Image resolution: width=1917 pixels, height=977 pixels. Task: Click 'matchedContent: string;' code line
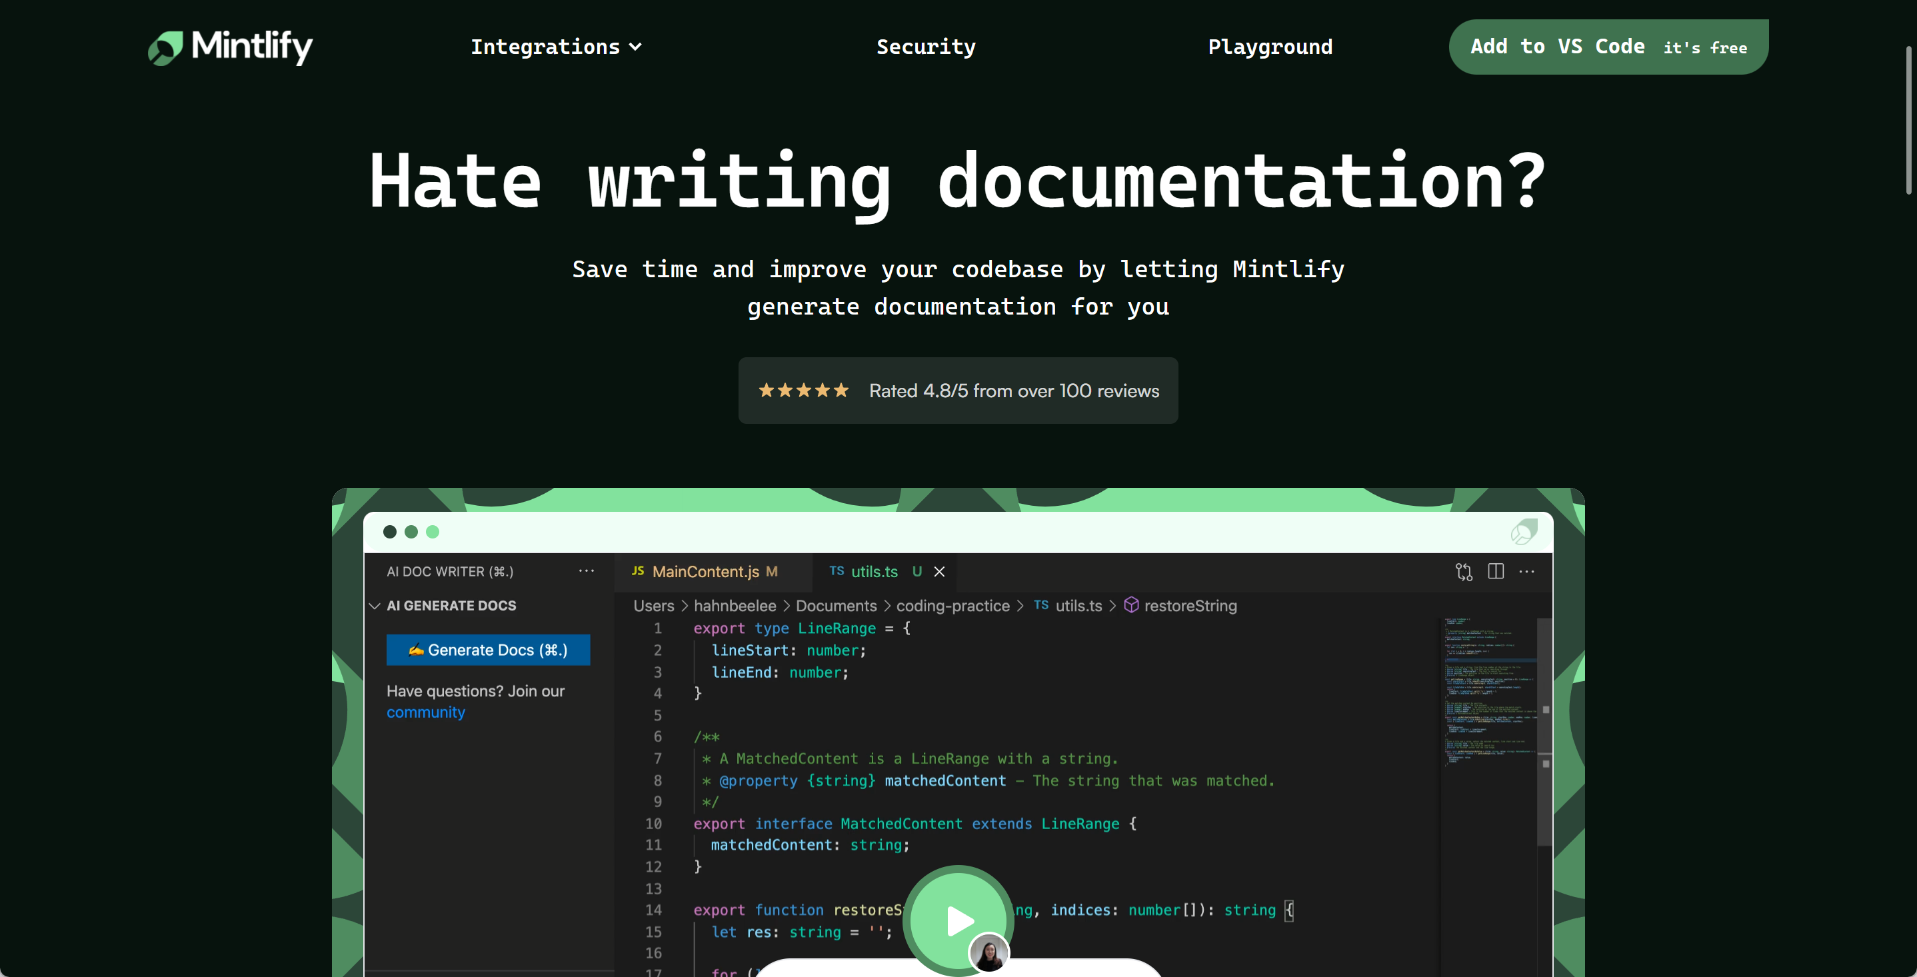tap(810, 845)
